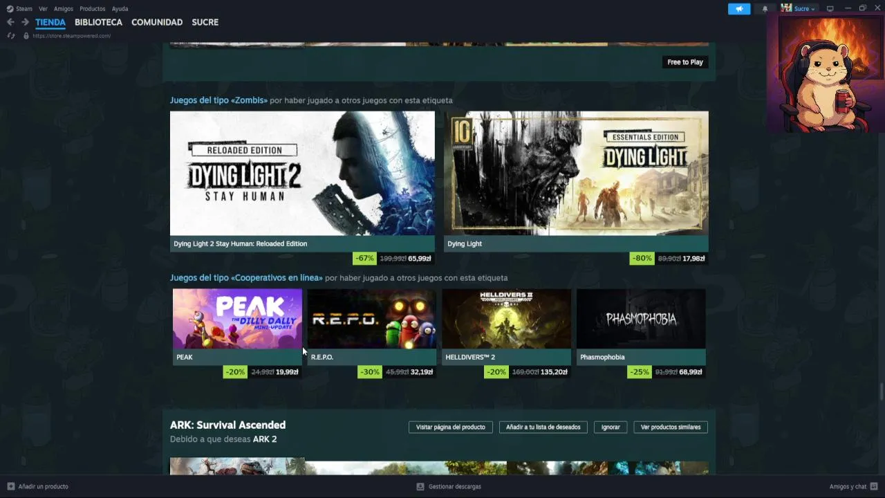Click the 32,19zł R.E.P.O. price

click(x=422, y=372)
